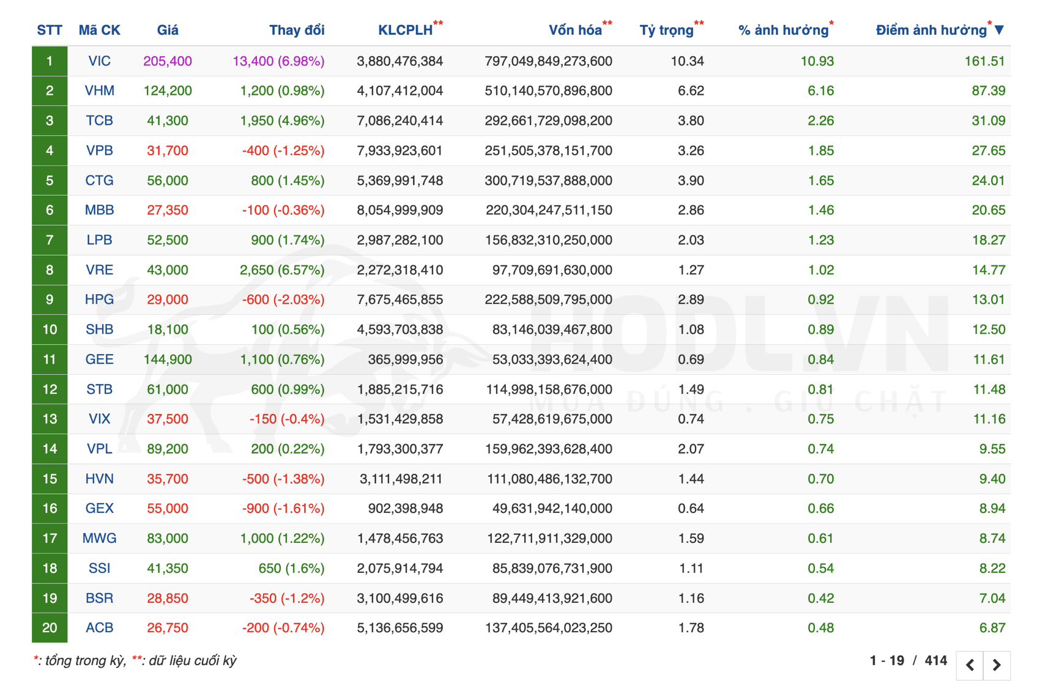
Task: Open the VIC stock ticker link
Action: [x=99, y=61]
